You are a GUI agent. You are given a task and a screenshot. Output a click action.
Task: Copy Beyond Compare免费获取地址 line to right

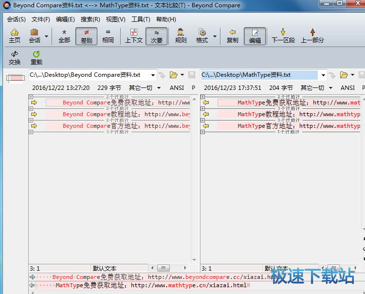[34, 103]
